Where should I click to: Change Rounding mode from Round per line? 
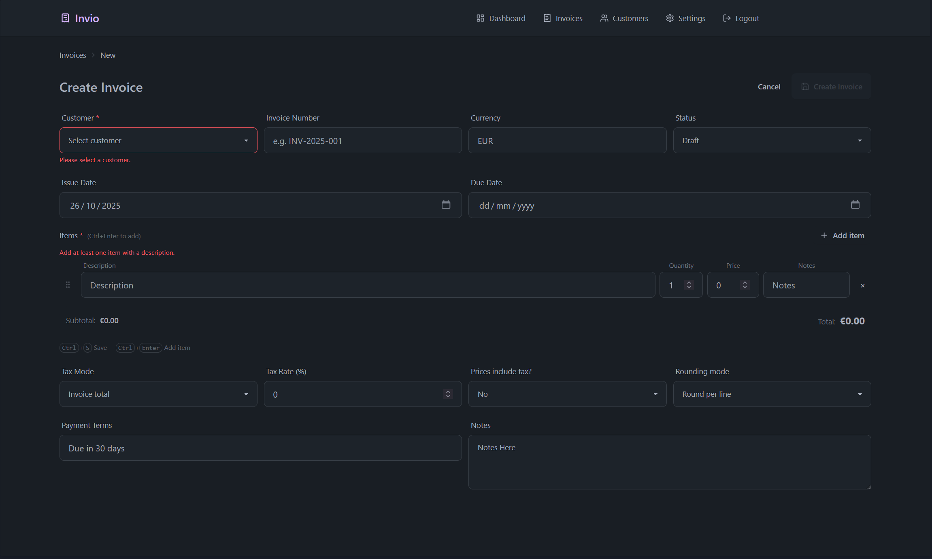772,394
